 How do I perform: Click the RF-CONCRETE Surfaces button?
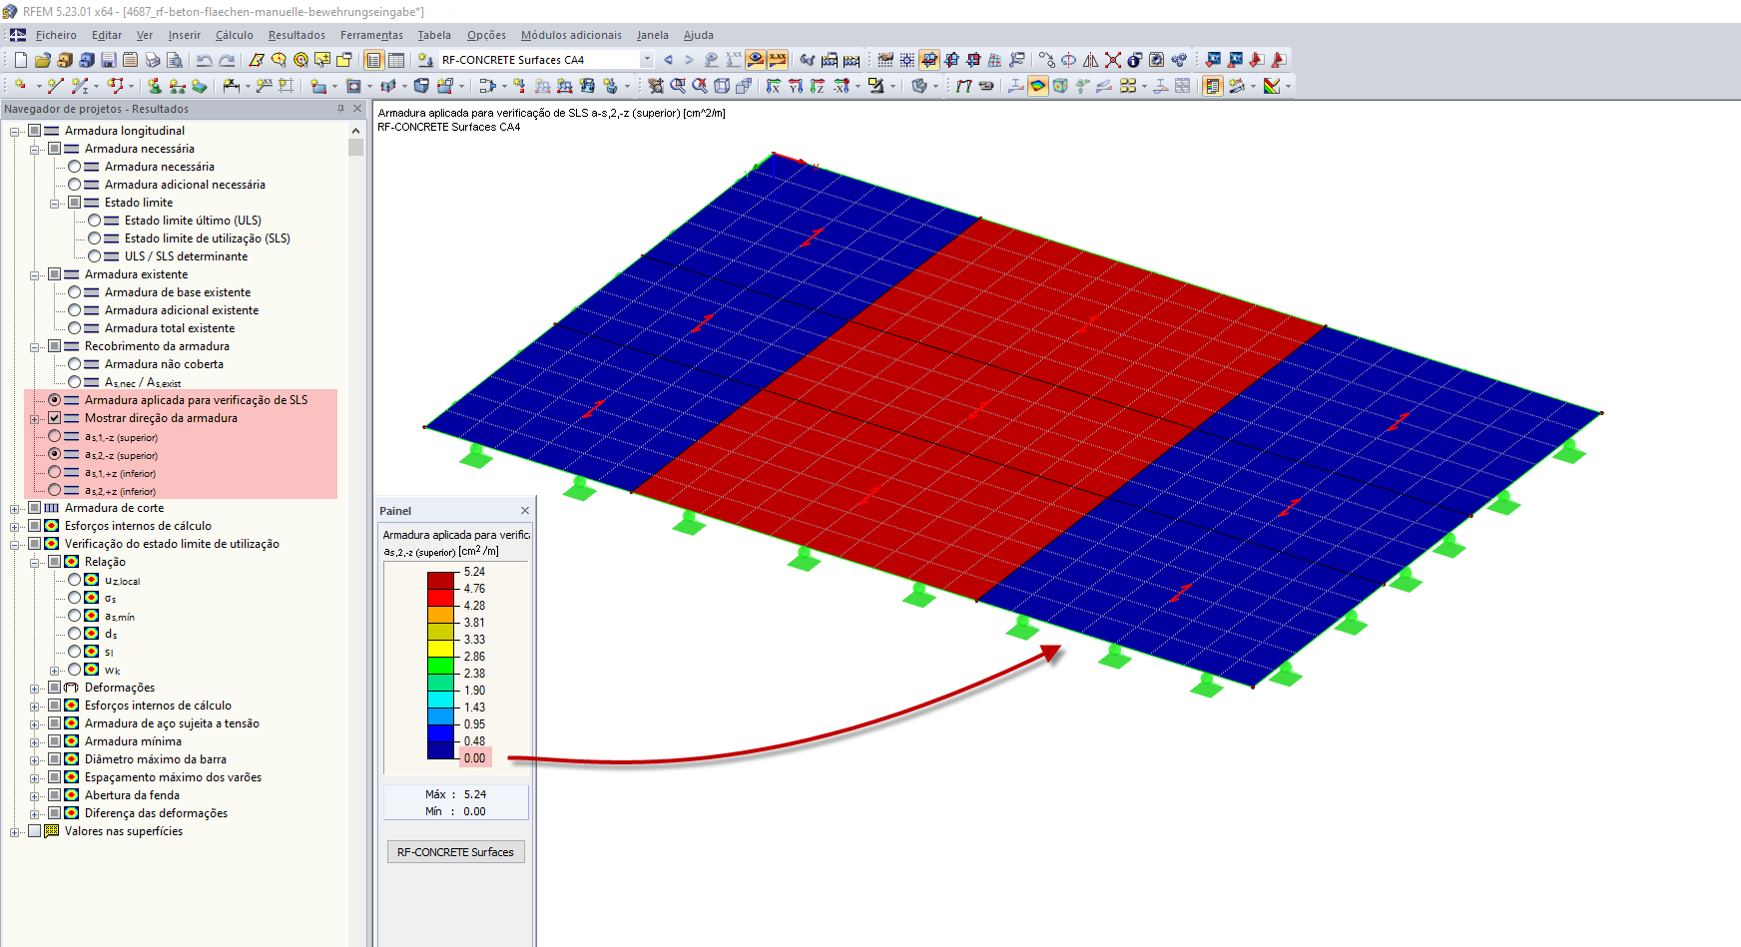pyautogui.click(x=455, y=852)
